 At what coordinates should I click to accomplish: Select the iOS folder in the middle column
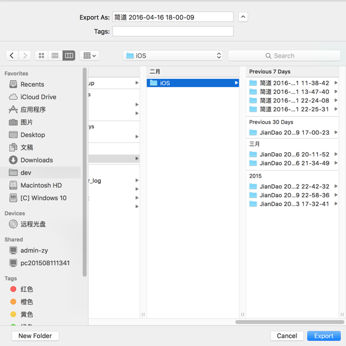point(193,83)
